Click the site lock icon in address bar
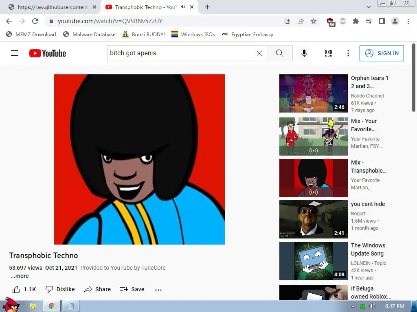Image resolution: width=417 pixels, height=312 pixels. [51, 21]
